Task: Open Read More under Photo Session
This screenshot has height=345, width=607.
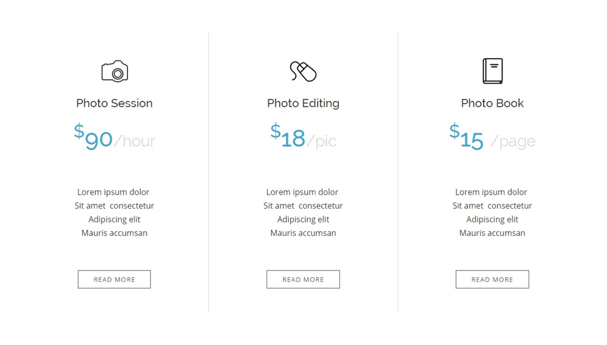Action: [x=114, y=280]
